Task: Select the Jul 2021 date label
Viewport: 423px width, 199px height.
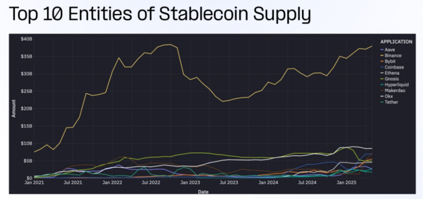Action: 74,183
